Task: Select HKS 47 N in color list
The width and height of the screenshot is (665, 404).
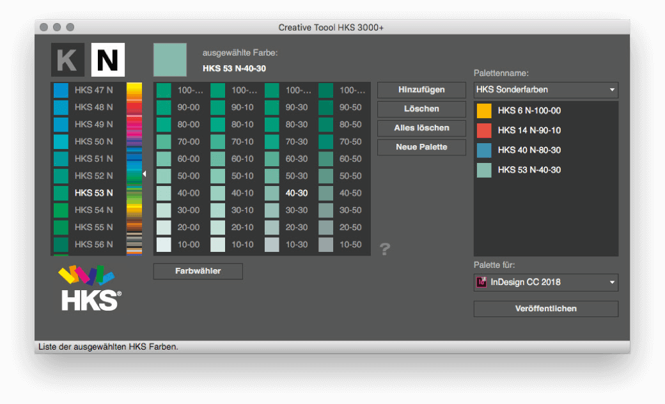Action: [93, 90]
